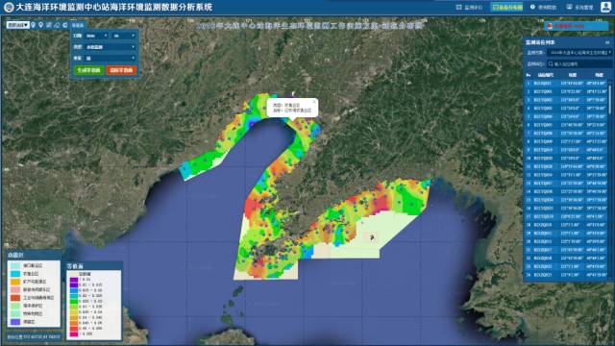Click the second location marker toolbar icon

[40, 25]
